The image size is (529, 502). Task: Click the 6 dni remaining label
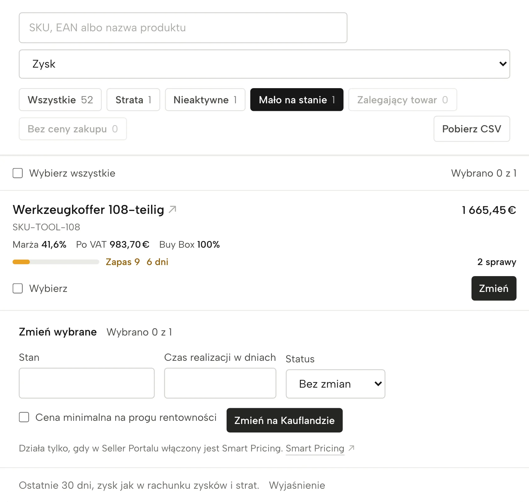click(157, 262)
